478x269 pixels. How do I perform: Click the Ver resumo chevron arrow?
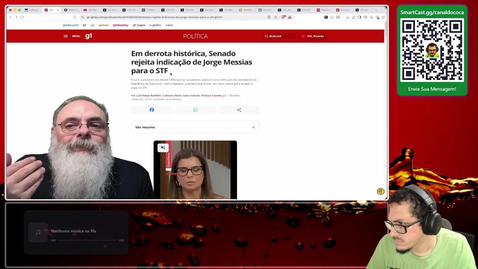[253, 127]
